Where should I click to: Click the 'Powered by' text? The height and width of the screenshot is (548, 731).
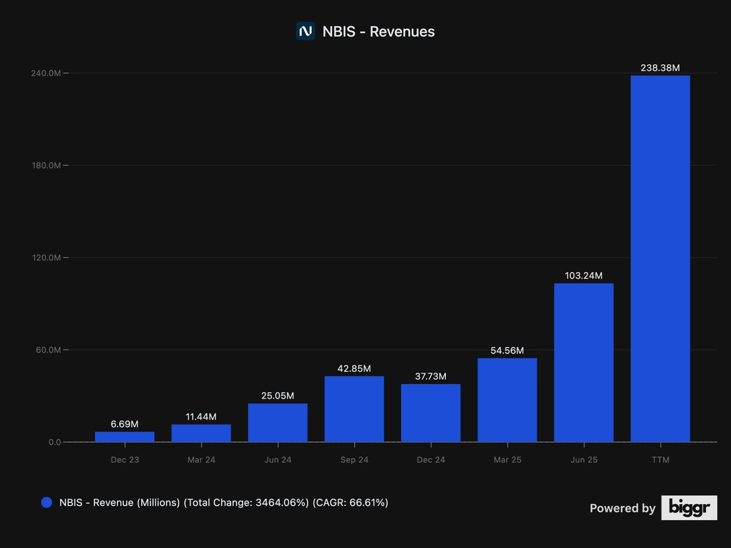[623, 508]
